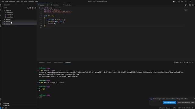Select the Terminal panel tab
This screenshot has height=109, width=195.
tap(68, 62)
